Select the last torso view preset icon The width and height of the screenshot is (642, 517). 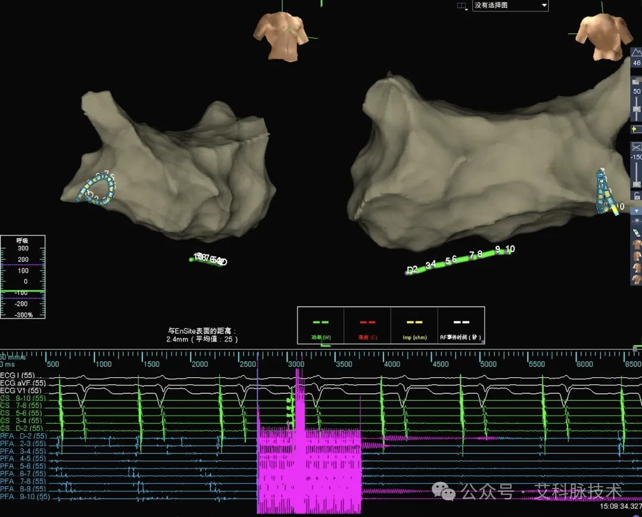tap(637, 280)
